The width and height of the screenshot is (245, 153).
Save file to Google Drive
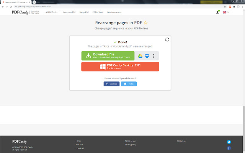140,56
